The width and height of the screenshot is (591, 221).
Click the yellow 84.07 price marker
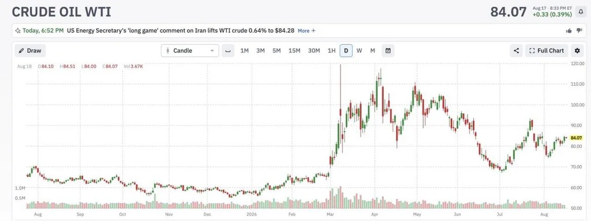(576, 138)
